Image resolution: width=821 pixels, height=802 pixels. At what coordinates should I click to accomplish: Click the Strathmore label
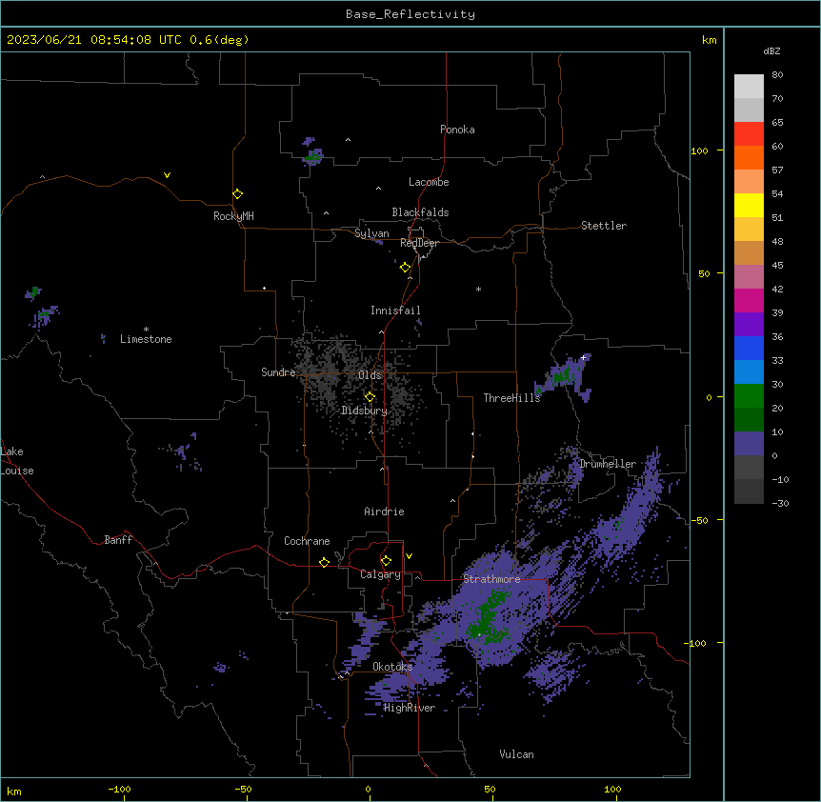(491, 579)
